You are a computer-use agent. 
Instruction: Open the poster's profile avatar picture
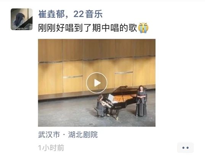(22, 19)
